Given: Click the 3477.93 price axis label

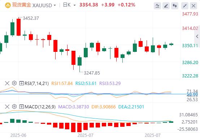Looking at the screenshot, I should 190,14.
